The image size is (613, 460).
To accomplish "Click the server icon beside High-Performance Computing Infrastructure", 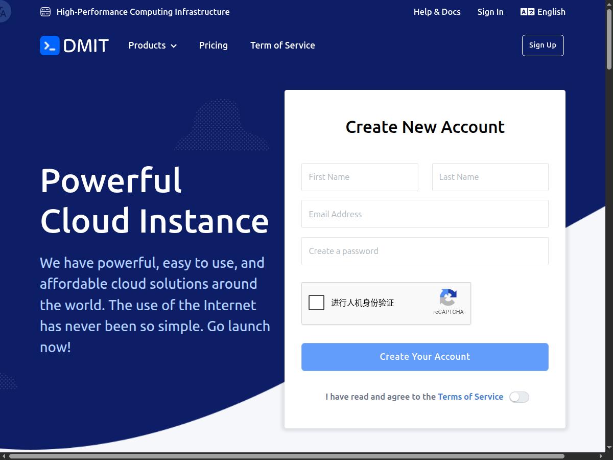I will [45, 12].
